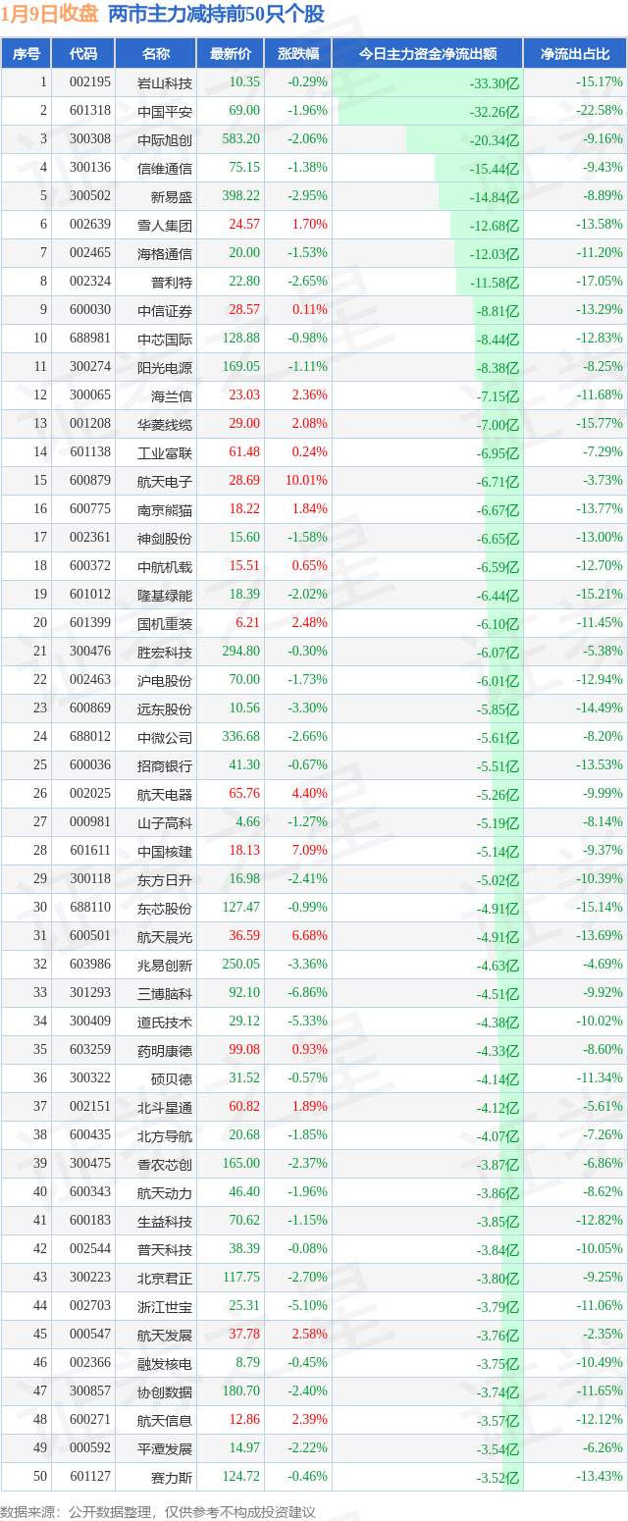Select stock name 中信证券
The image size is (628, 1521).
coord(166,310)
